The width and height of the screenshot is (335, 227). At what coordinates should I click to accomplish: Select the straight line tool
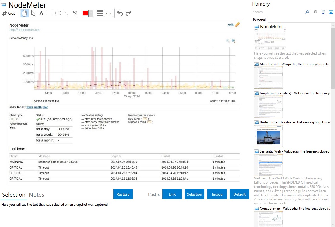(67, 13)
